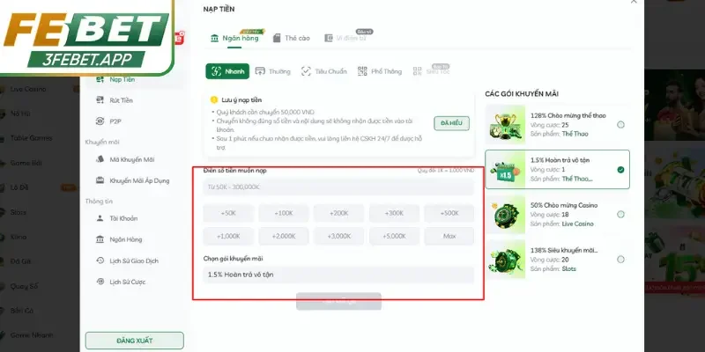
Task: Open Khuyến Mãi Áp Dụng gift icon
Action: coord(100,180)
